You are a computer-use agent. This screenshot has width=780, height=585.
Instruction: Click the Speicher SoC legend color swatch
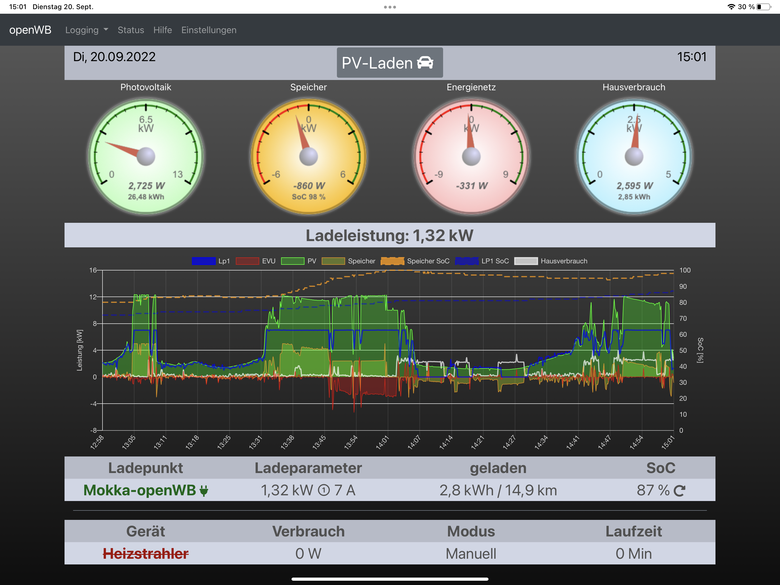click(393, 261)
